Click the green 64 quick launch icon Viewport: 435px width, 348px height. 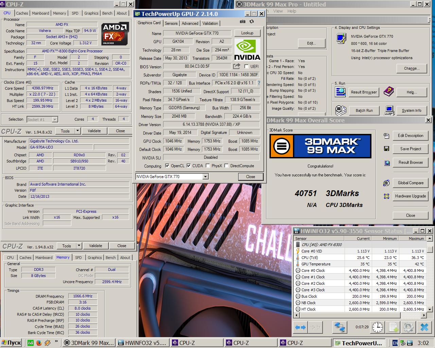point(30,343)
